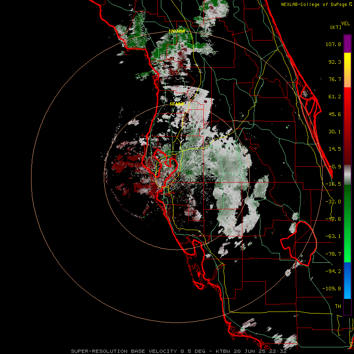The image size is (354, 354).
Task: Click the VEL legend title
Action: [x=345, y=24]
